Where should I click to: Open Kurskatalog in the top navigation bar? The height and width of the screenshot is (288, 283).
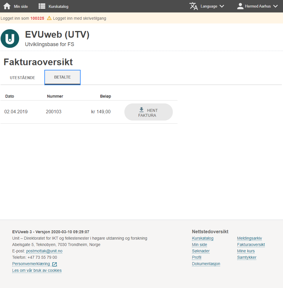point(59,6)
